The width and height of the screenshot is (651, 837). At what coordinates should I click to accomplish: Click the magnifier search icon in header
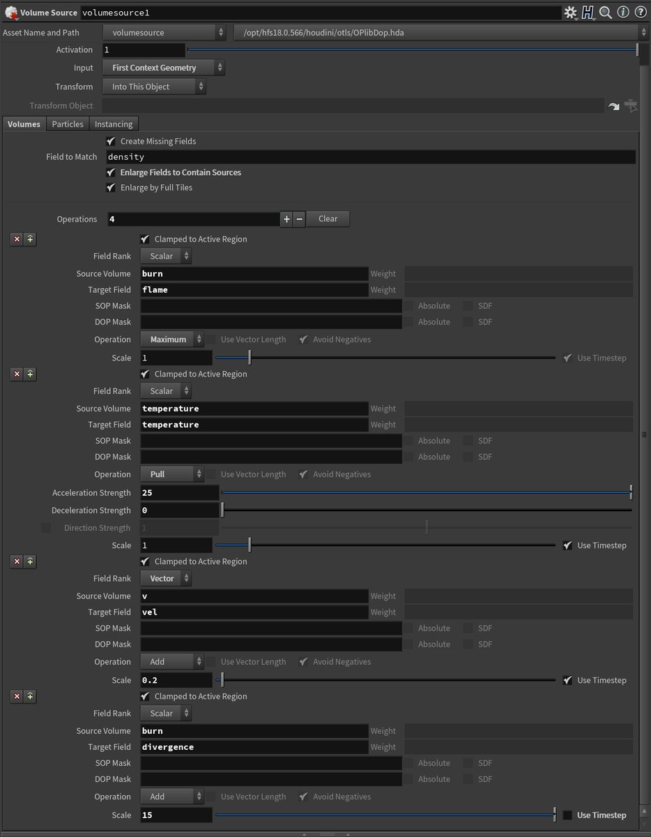606,13
